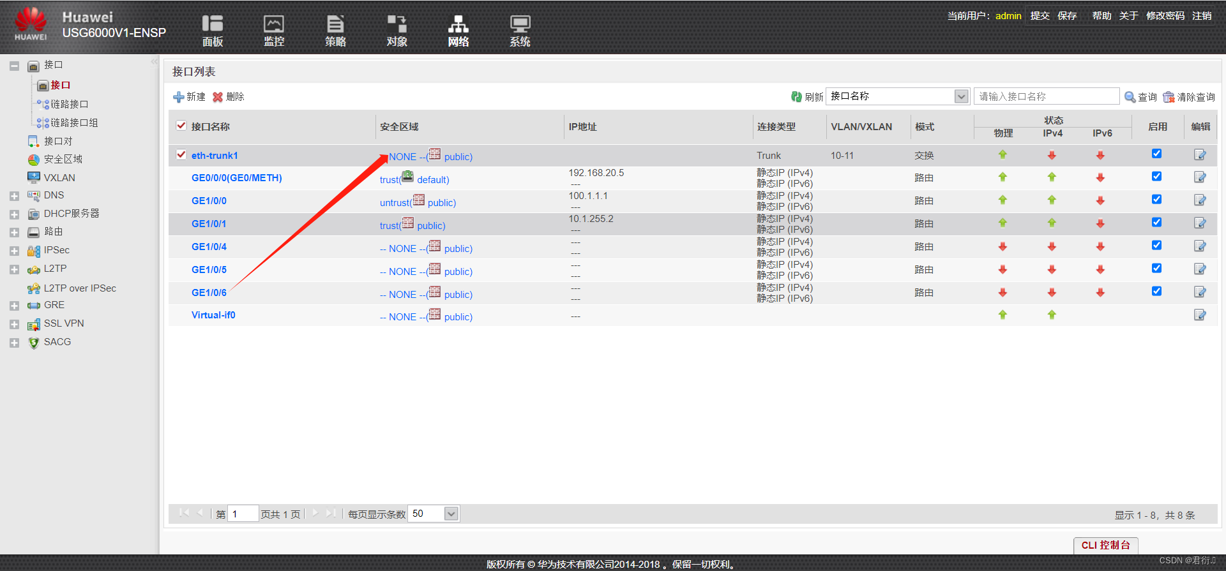Edit the GE0/0/0(GE0/METH) interface row
Viewport: 1226px width, 571px height.
(1200, 177)
